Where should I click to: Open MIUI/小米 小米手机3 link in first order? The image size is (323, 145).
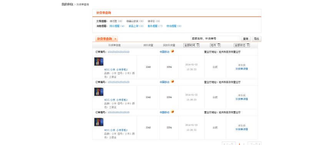tap(116, 70)
